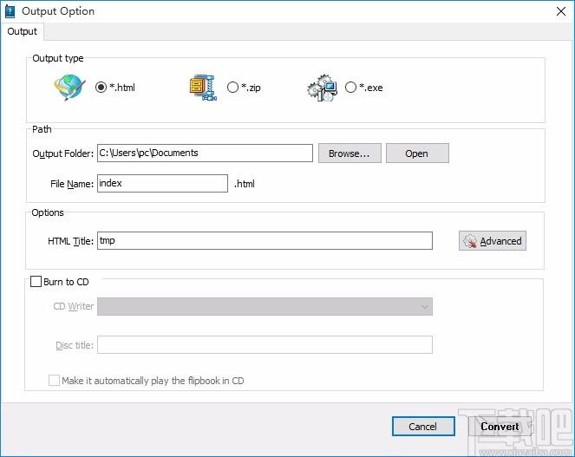
Task: Focus the Output Folder path field
Action: (x=205, y=153)
